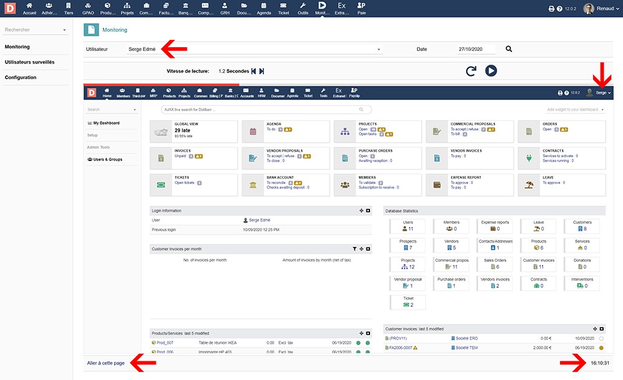Click the magnifier search icon beside date
623x380 pixels.
point(508,49)
